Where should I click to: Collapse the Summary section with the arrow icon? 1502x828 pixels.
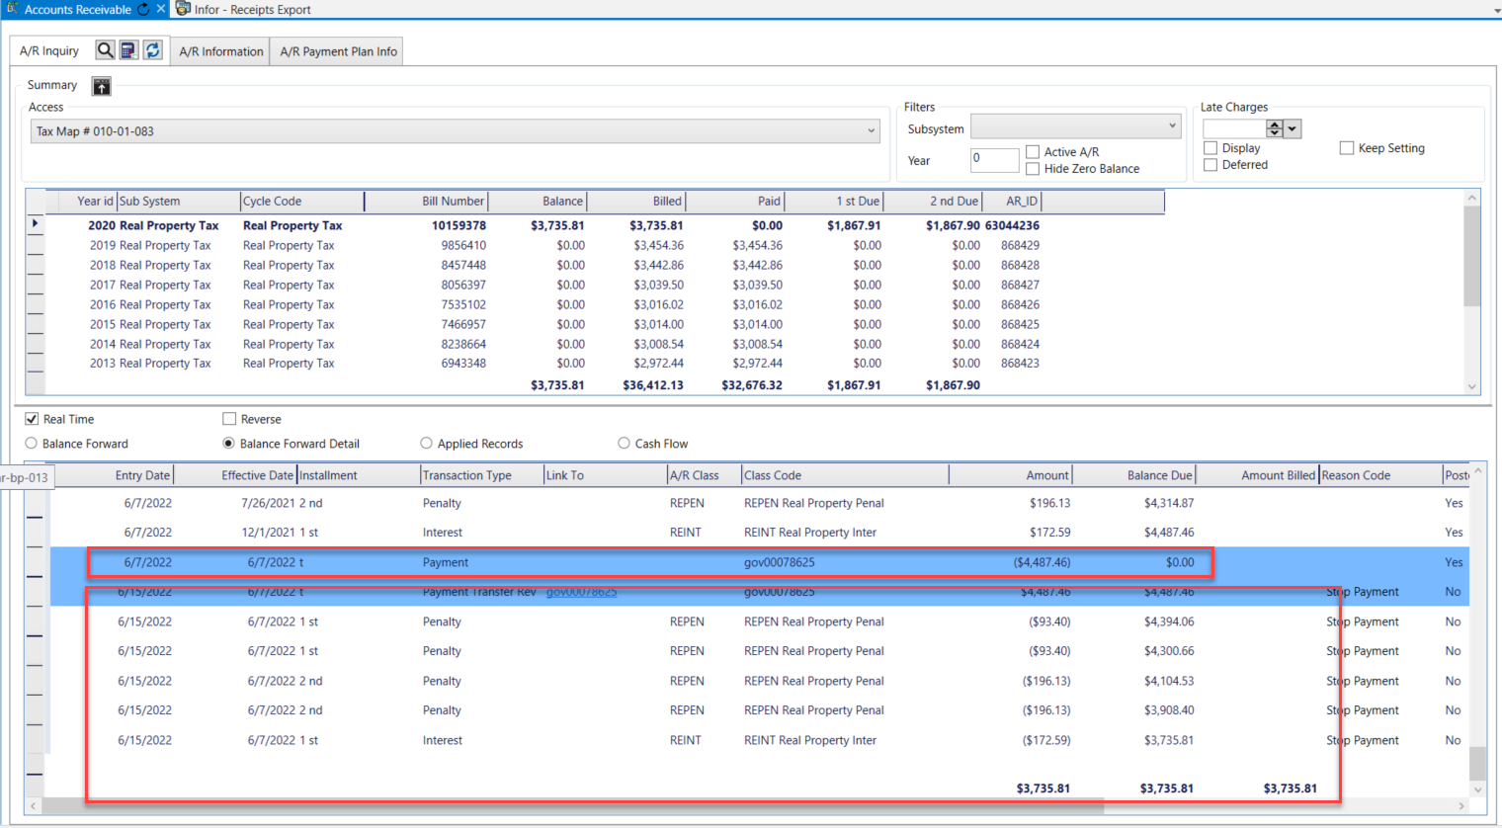[102, 87]
